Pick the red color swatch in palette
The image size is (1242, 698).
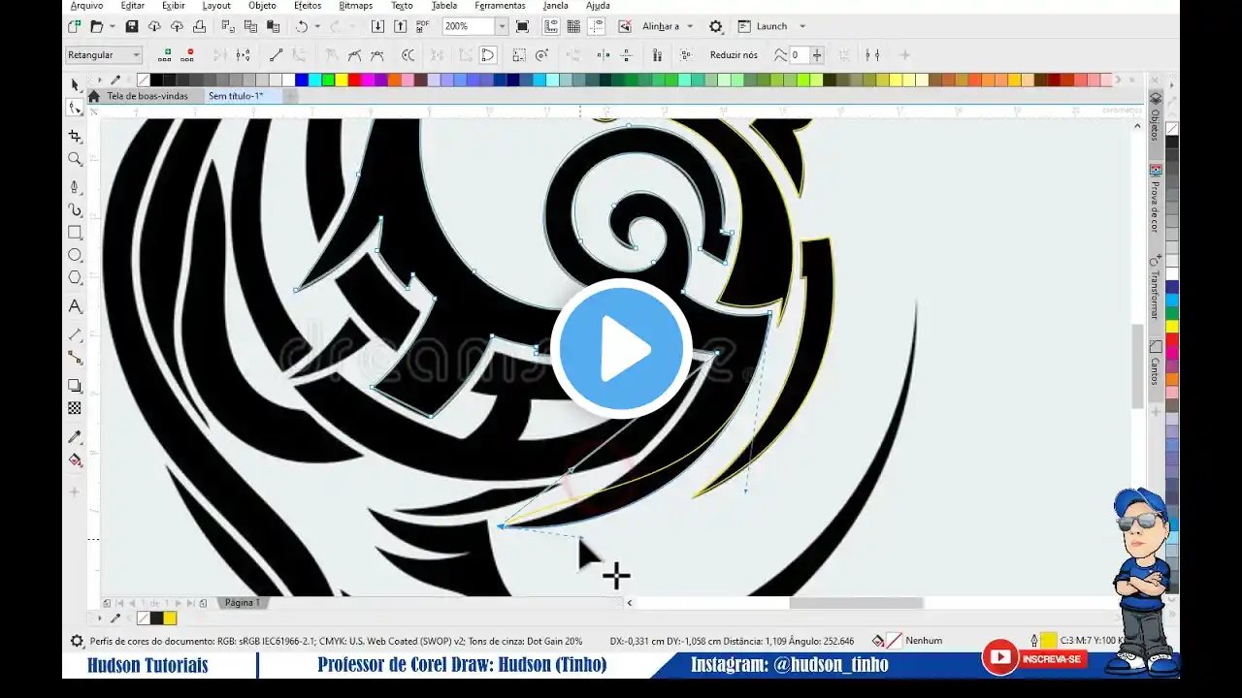(x=354, y=79)
